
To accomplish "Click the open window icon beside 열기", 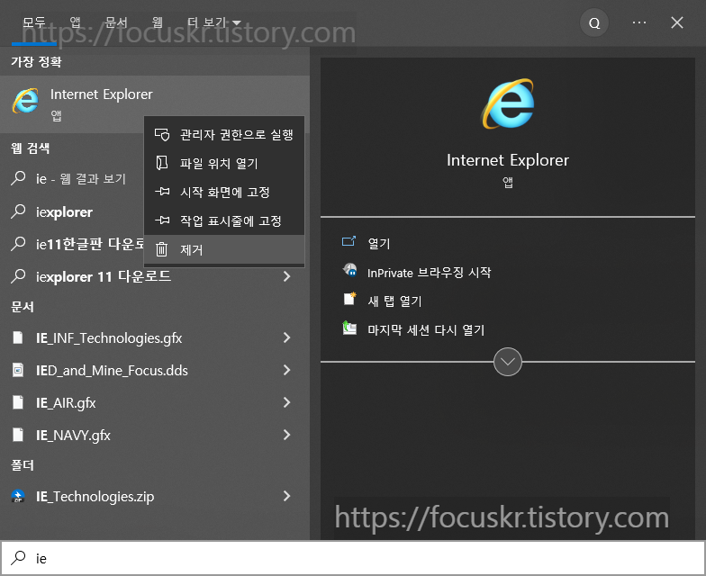I will (349, 241).
